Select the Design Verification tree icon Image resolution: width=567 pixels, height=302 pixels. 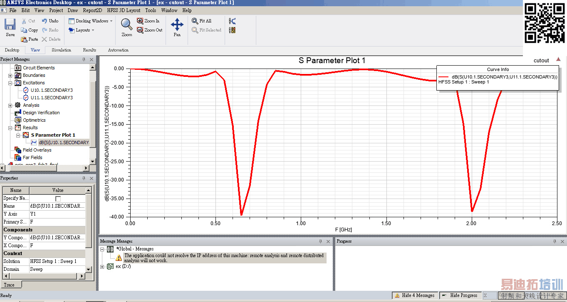coord(18,113)
